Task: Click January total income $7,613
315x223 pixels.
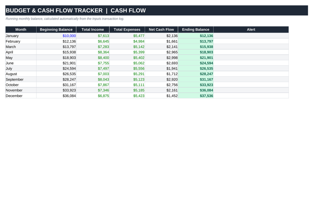Action: [x=93, y=36]
